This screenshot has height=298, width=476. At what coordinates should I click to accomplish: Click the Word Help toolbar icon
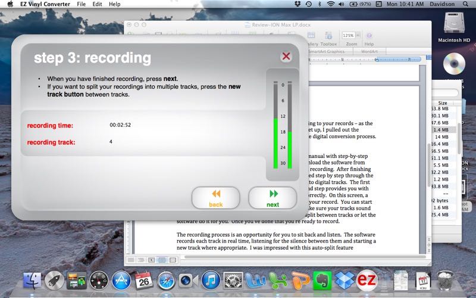(369, 36)
